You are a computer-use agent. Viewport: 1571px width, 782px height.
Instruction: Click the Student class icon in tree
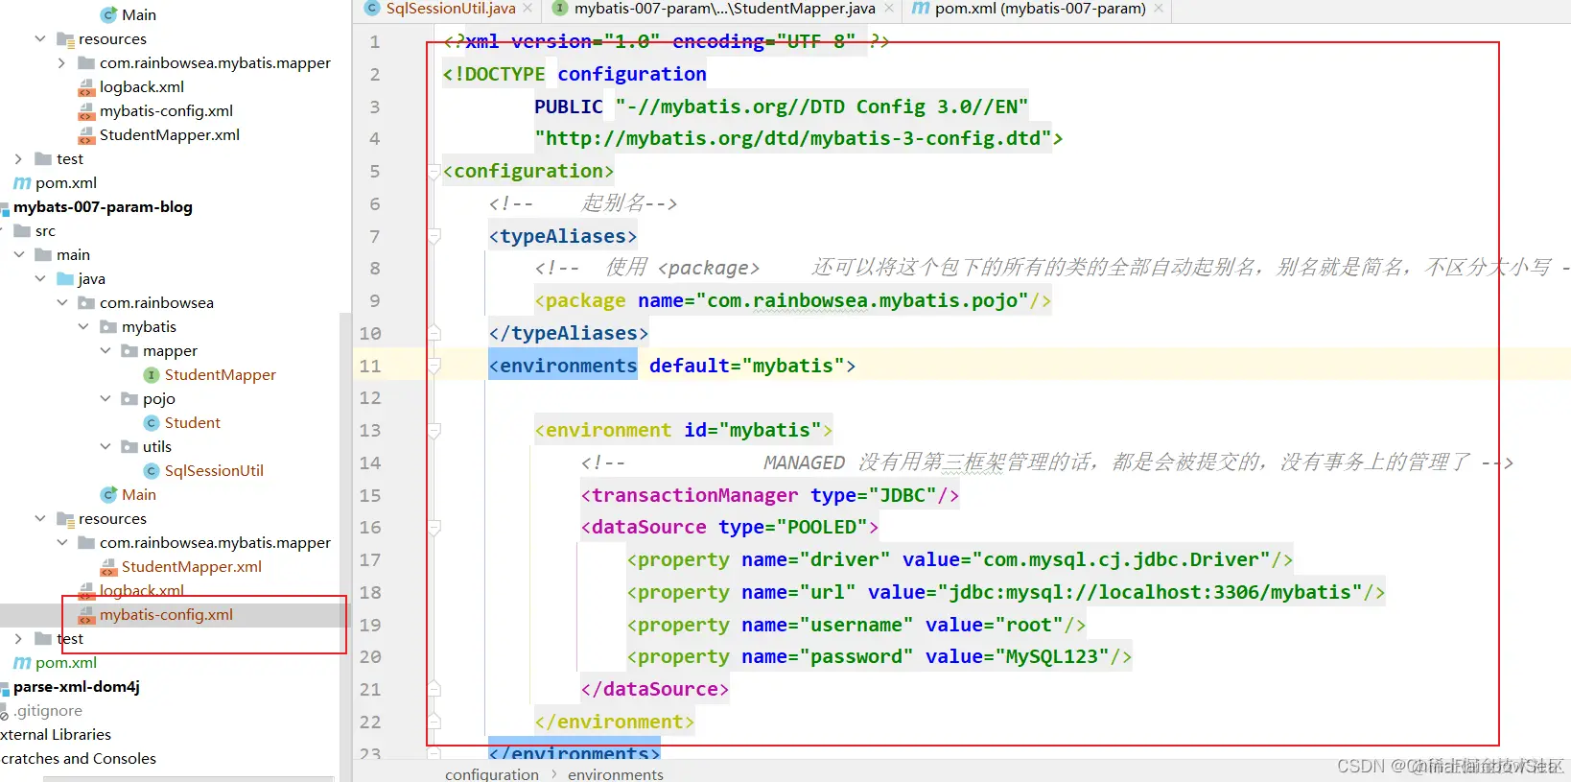pos(152,422)
